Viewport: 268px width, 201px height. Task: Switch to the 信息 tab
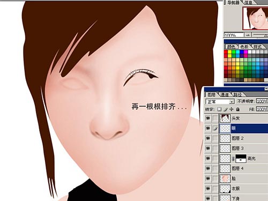[248, 2]
